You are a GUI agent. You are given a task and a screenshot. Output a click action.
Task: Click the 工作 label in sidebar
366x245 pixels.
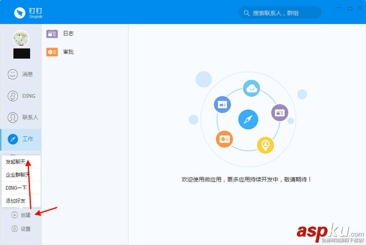click(28, 139)
